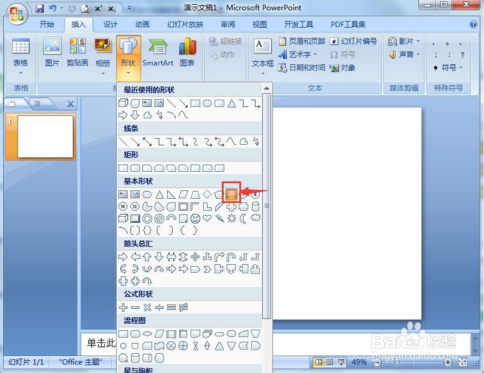Select the dodecagon shape labeled 12
The height and width of the screenshot is (373, 484).
click(x=135, y=207)
